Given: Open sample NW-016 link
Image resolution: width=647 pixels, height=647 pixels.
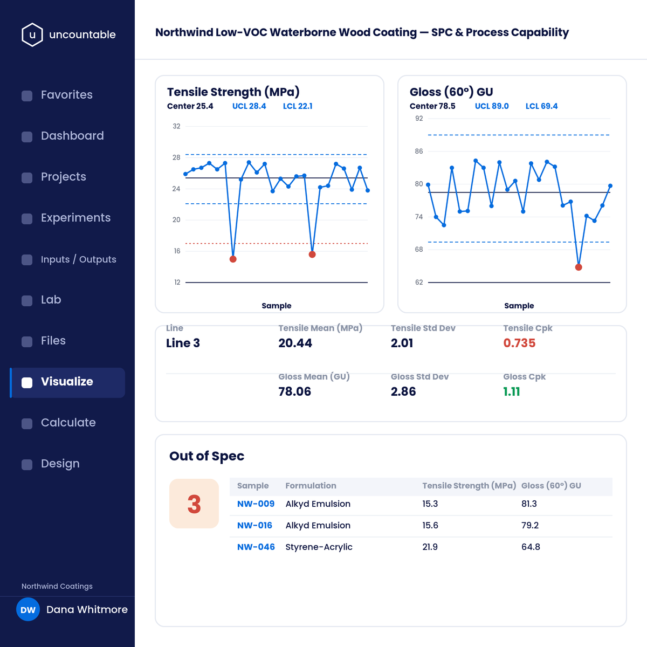Looking at the screenshot, I should click(x=254, y=525).
